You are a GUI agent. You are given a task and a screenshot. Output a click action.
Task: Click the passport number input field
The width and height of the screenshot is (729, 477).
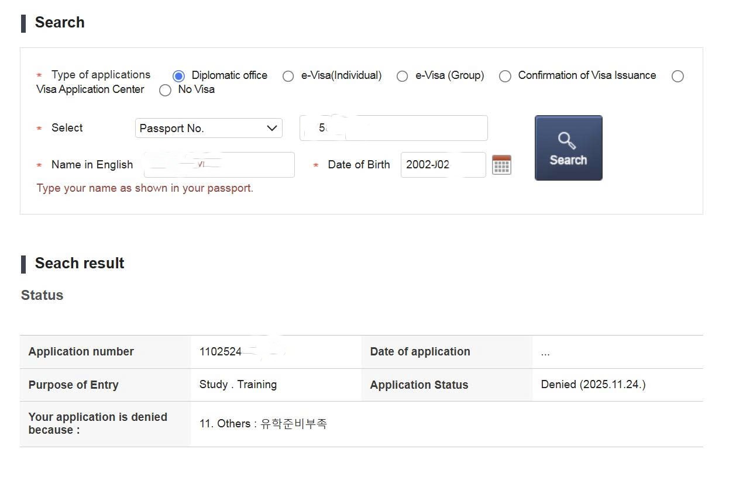393,128
